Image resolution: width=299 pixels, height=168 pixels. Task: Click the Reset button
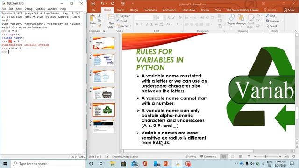122,21
